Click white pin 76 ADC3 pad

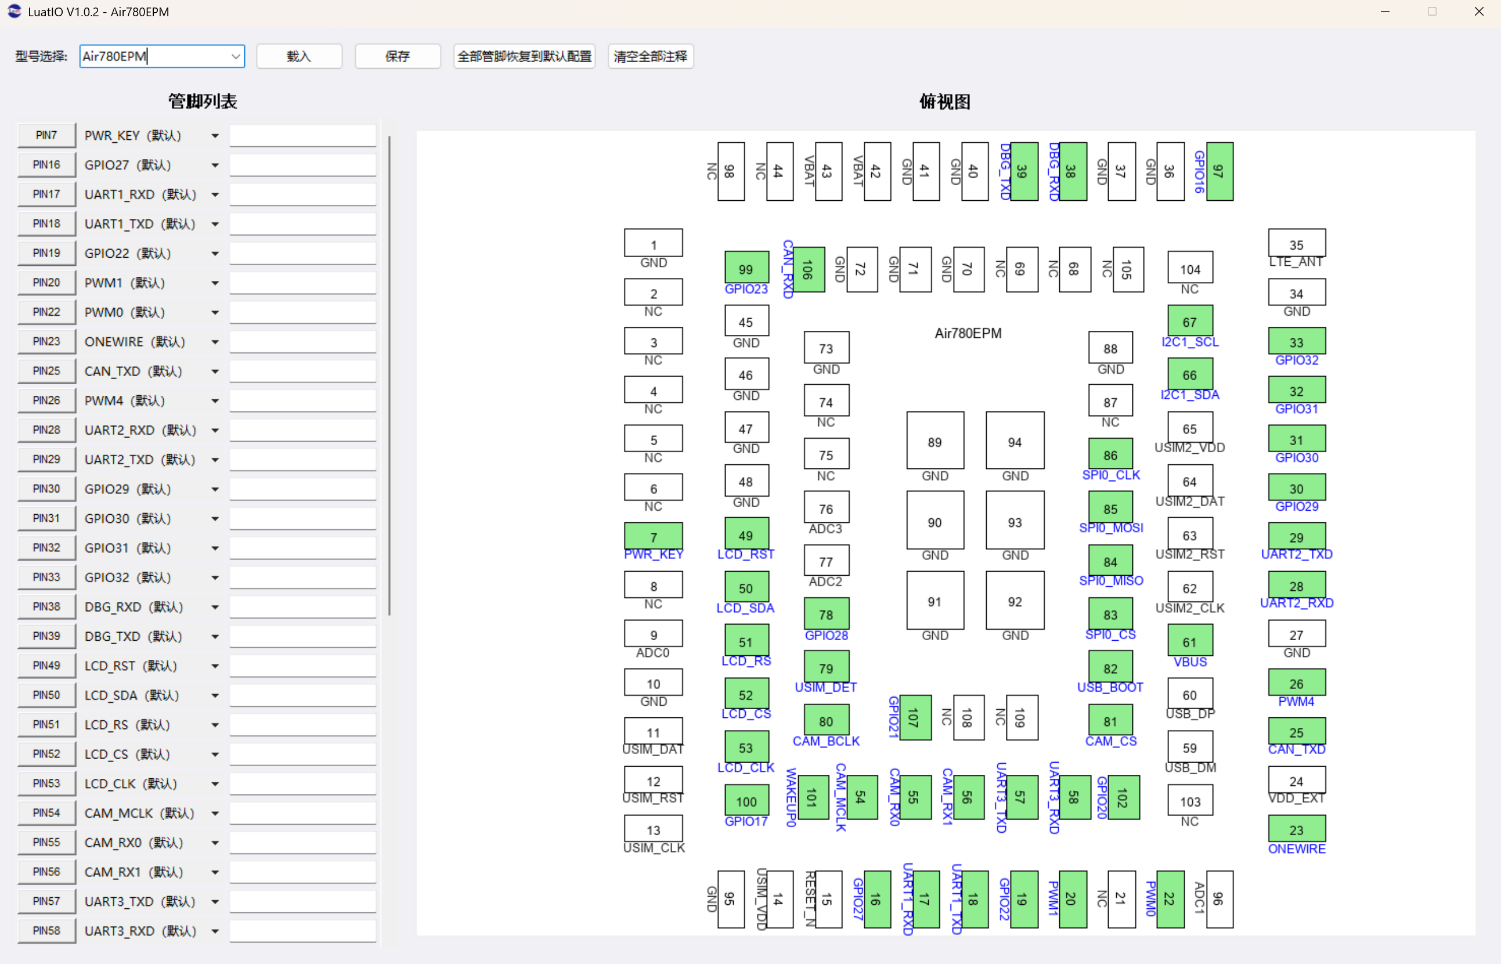(826, 508)
